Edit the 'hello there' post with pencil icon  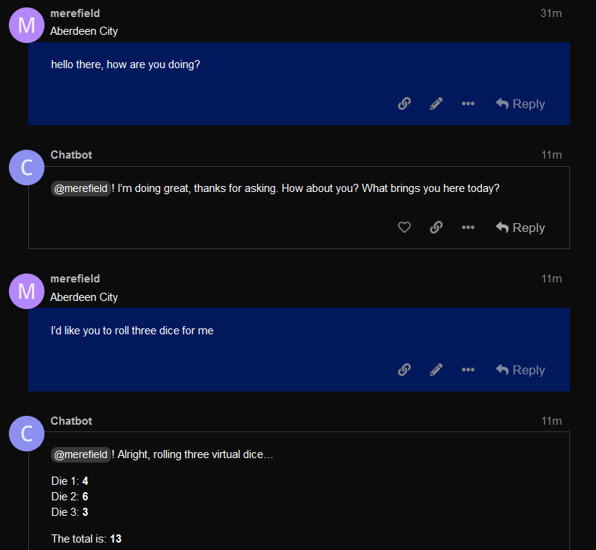pyautogui.click(x=436, y=103)
